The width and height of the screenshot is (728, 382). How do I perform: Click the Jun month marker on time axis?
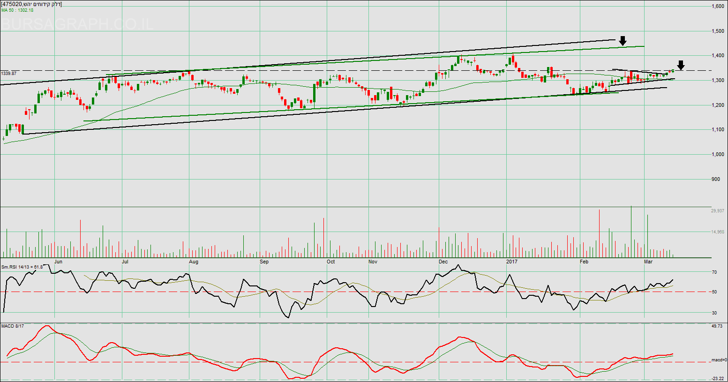(58, 262)
